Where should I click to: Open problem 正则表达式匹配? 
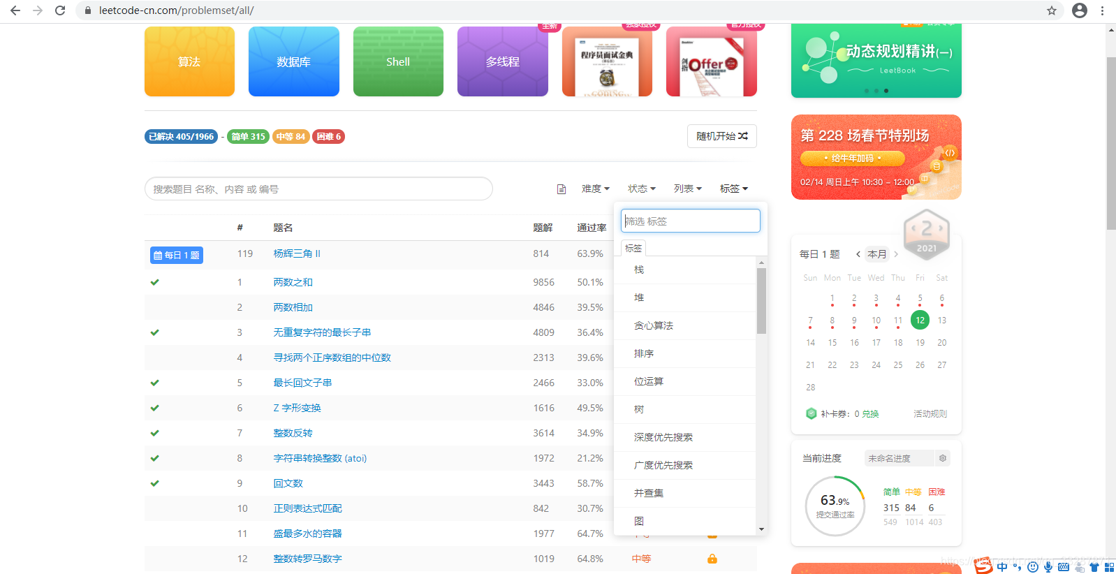tap(307, 508)
